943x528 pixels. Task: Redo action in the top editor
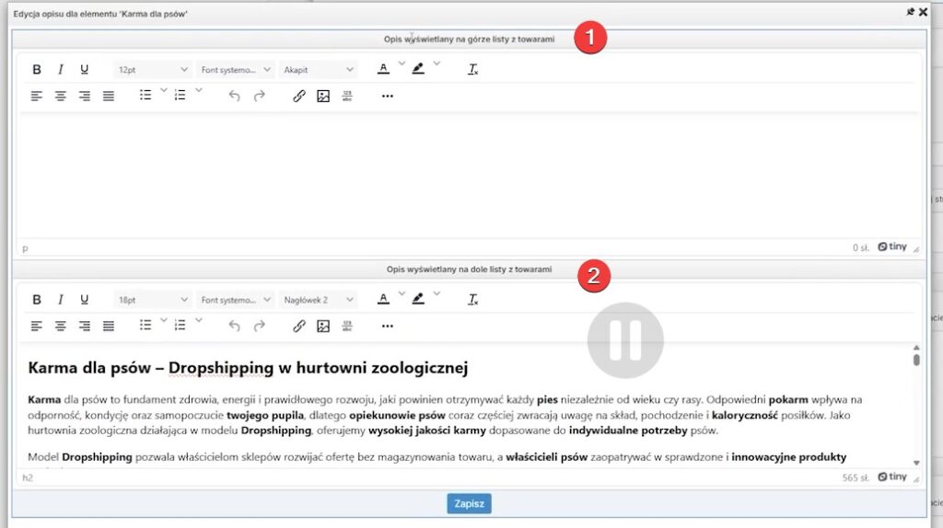[x=259, y=96]
